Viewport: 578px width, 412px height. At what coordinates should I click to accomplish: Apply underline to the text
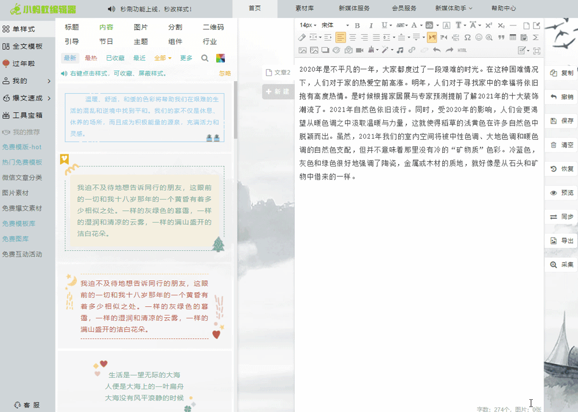click(x=384, y=26)
